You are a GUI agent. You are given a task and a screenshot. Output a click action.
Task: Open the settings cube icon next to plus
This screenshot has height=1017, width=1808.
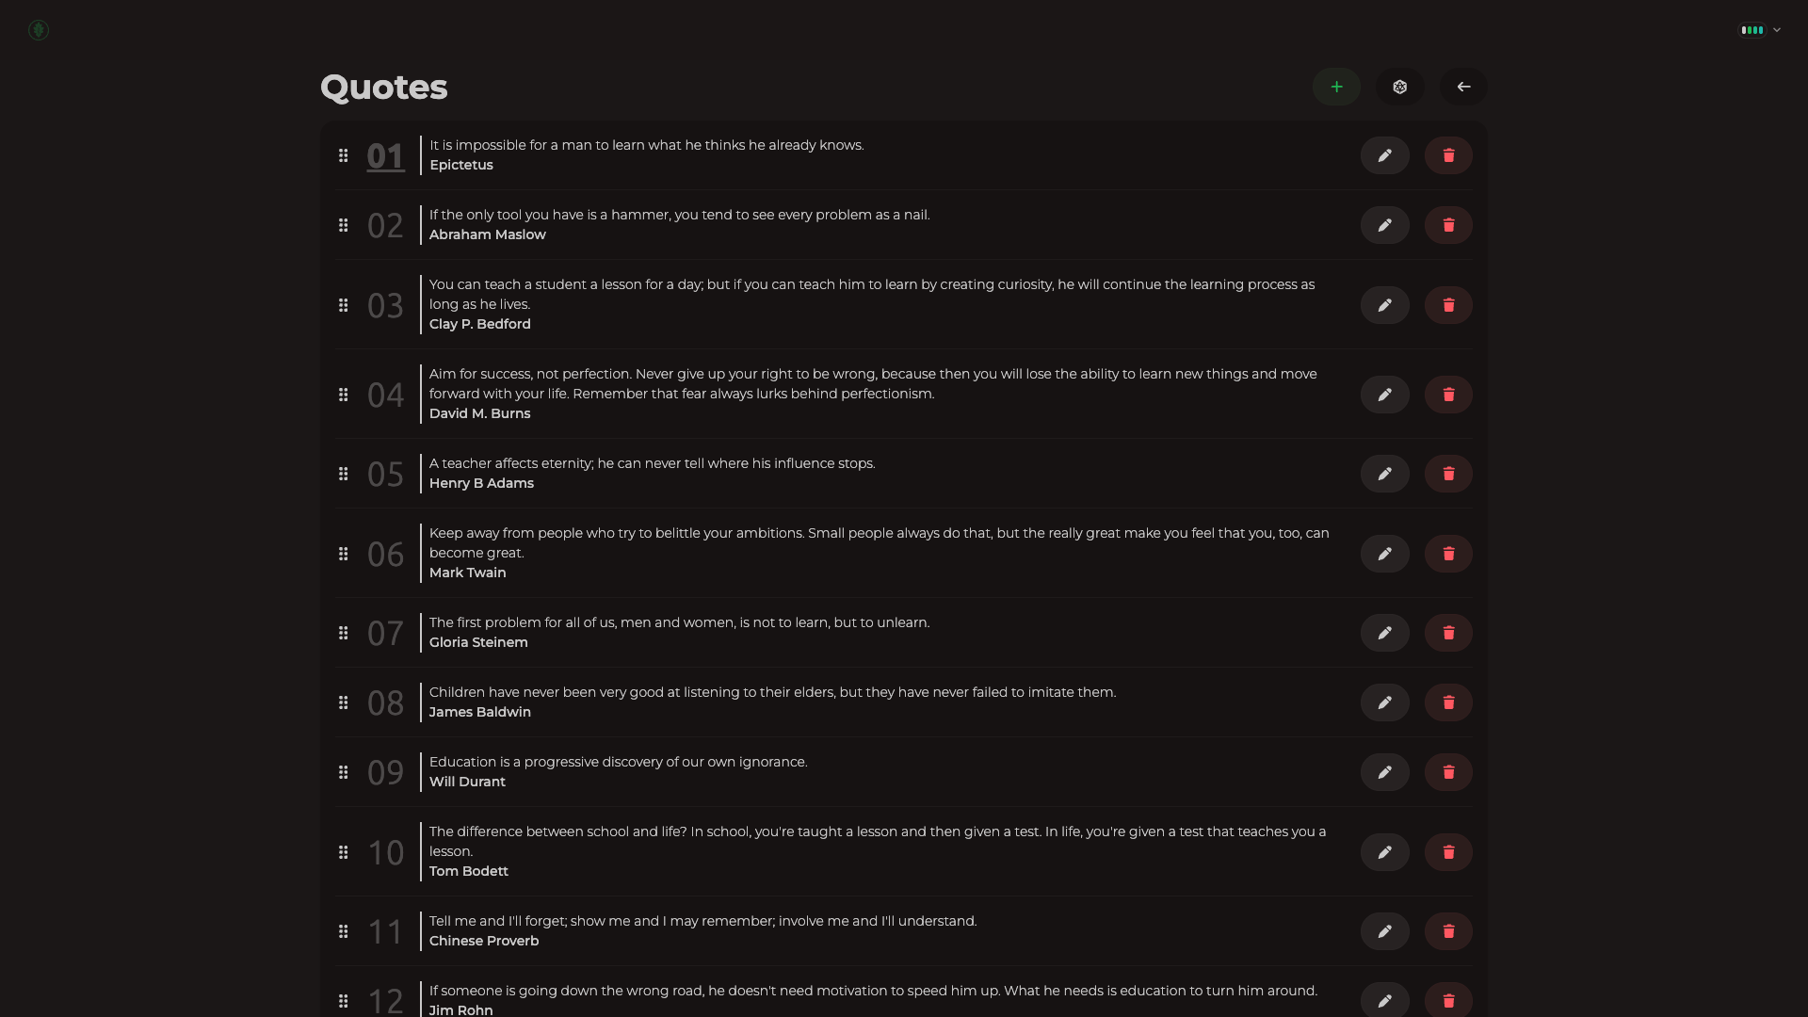1399,87
